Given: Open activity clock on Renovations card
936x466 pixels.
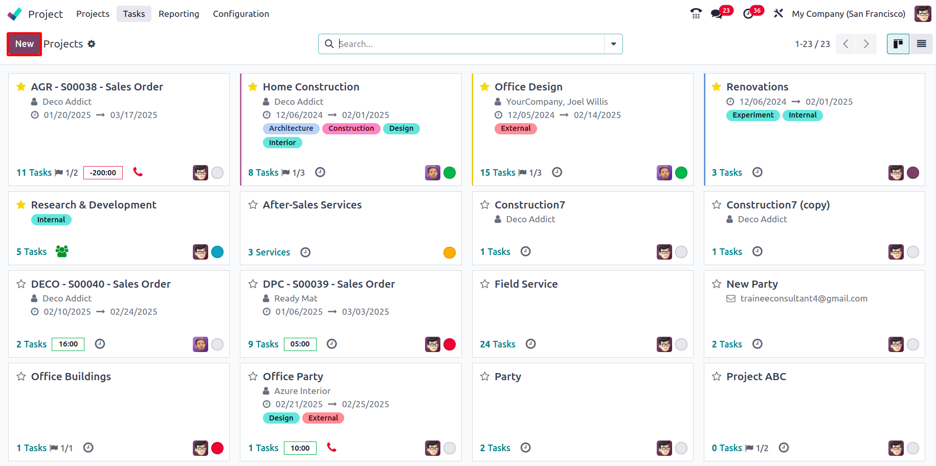Looking at the screenshot, I should coord(757,172).
